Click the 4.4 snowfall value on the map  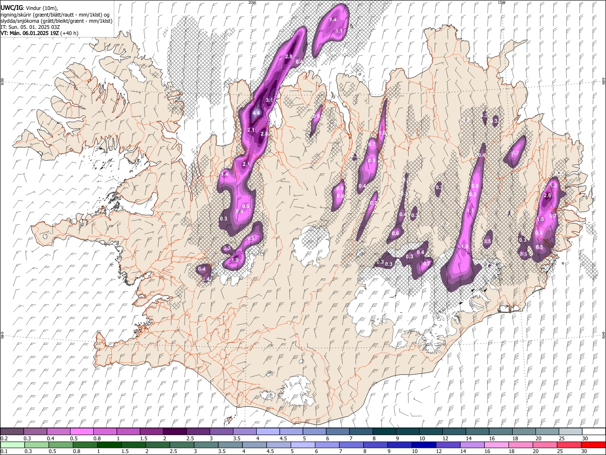click(x=257, y=113)
